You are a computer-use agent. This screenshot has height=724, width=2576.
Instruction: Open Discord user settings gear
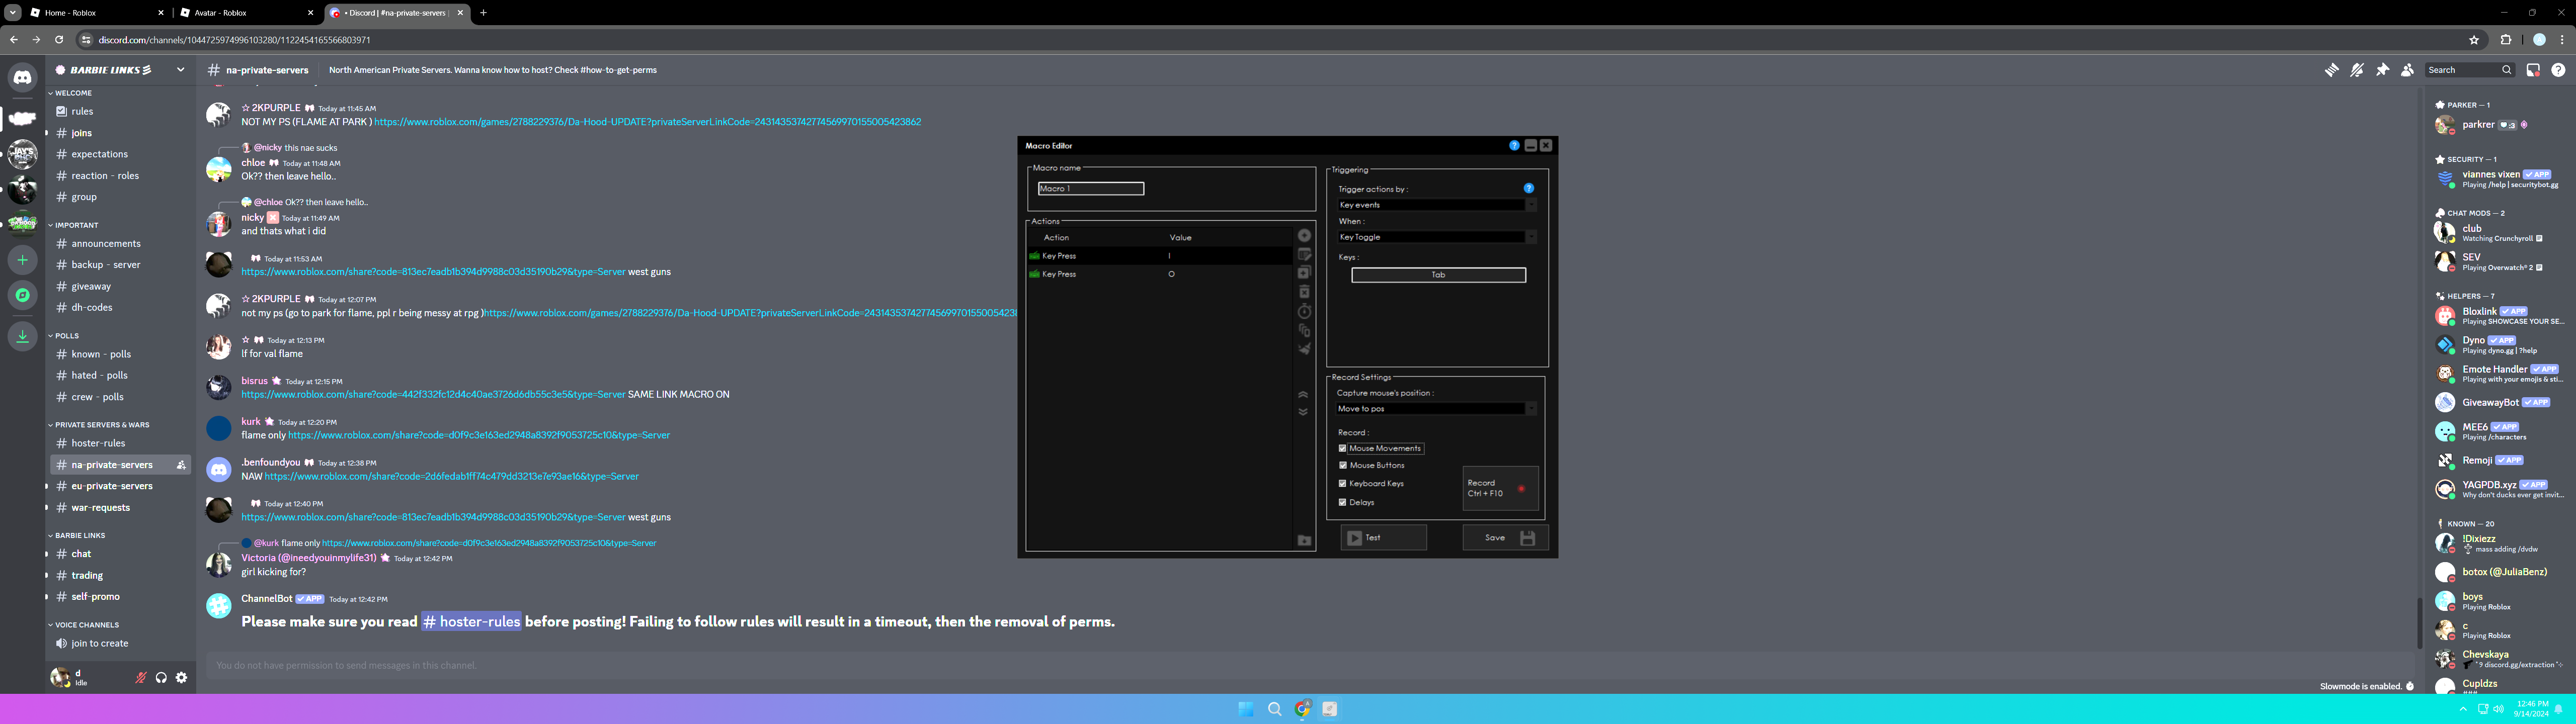(x=181, y=678)
